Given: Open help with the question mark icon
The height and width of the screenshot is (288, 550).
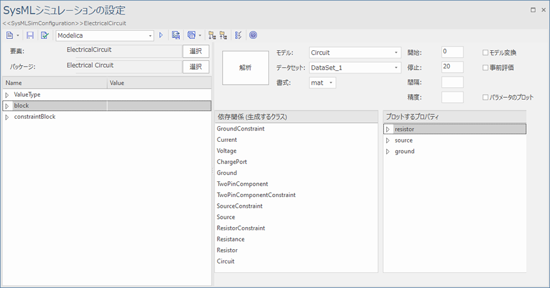Looking at the screenshot, I should [253, 35].
